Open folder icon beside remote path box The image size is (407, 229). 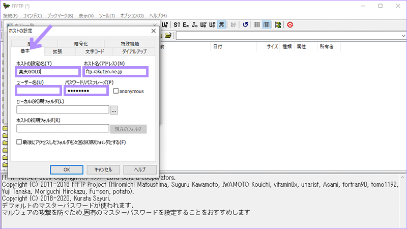pyautogui.click(x=168, y=36)
